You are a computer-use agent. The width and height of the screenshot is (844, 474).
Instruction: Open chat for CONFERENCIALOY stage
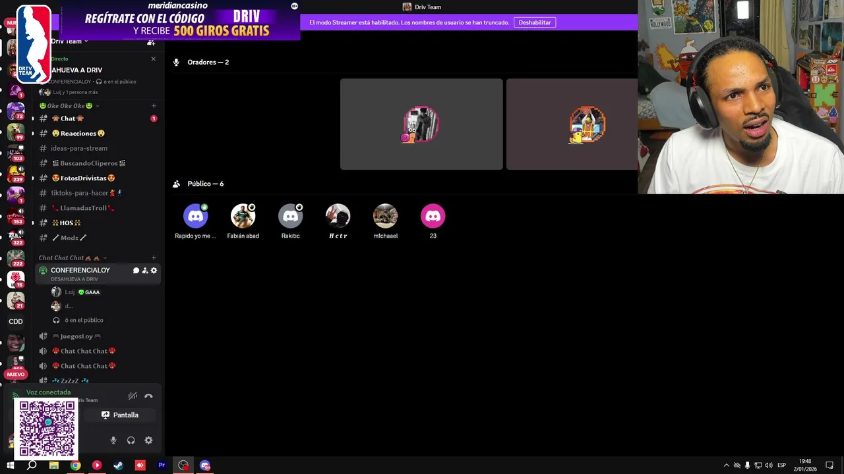click(x=136, y=271)
